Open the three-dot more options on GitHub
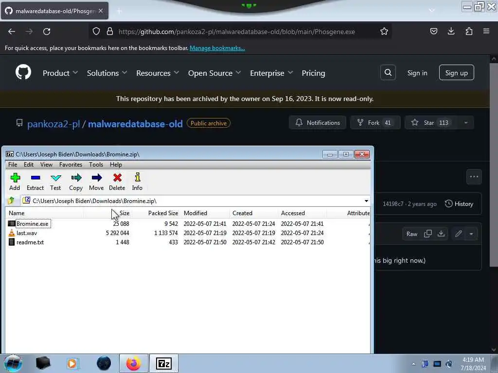Screen dimensions: 498x373 [474, 177]
